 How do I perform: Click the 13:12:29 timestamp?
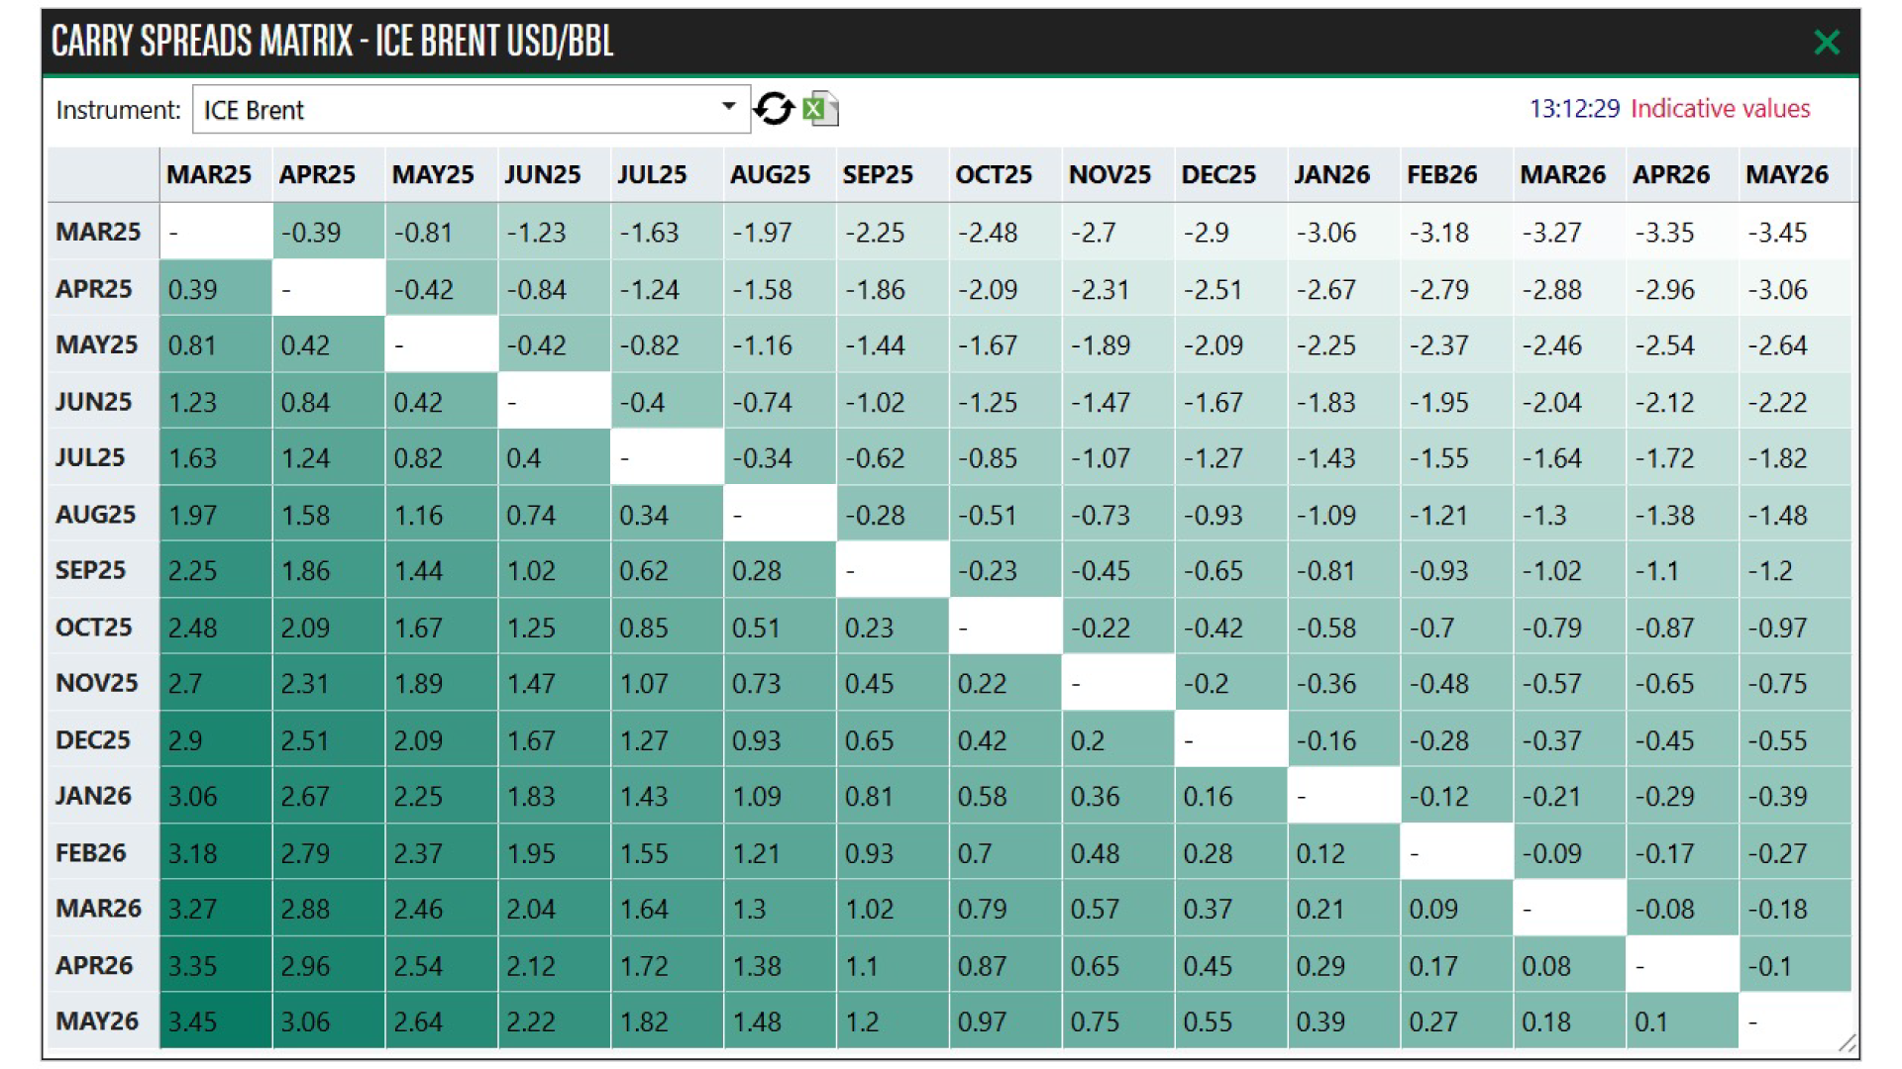click(x=1576, y=109)
